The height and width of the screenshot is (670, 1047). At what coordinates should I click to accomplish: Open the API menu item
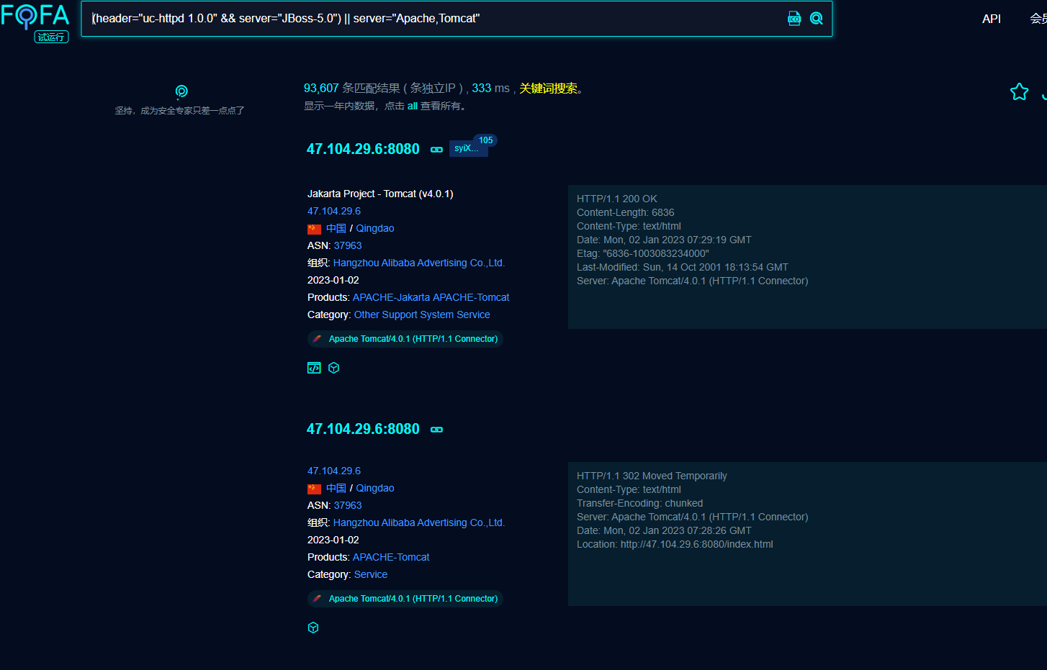click(x=992, y=19)
